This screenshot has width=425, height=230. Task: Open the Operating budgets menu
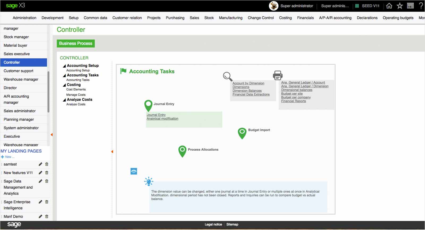click(x=398, y=18)
